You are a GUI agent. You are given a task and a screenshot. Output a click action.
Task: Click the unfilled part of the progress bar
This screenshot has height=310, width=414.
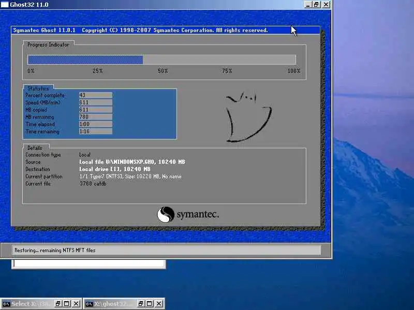[x=219, y=59]
